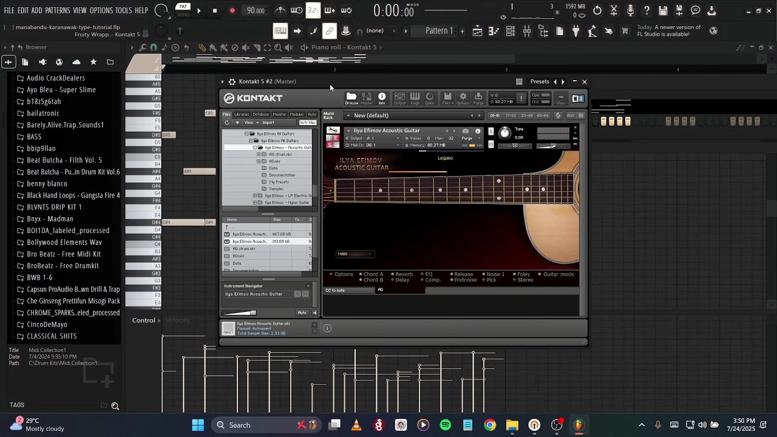Open the instrument wrench edit icon
This screenshot has width=777, height=437.
(x=333, y=130)
